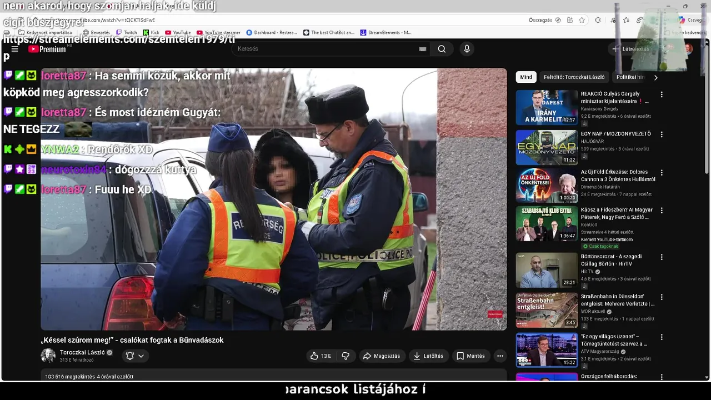Click the video player frame
The width and height of the screenshot is (711, 400).
274,199
